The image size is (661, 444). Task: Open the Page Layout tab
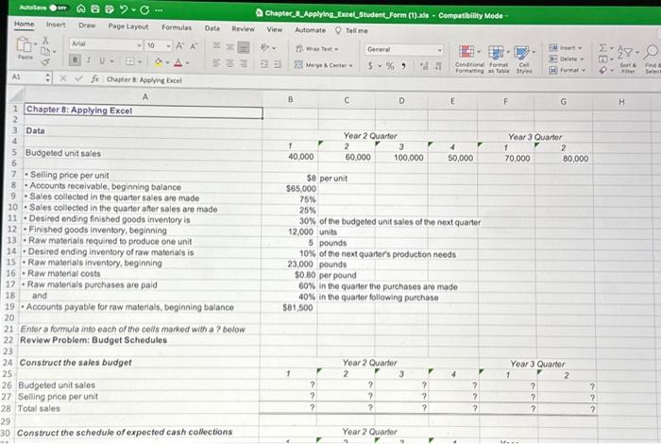click(127, 26)
